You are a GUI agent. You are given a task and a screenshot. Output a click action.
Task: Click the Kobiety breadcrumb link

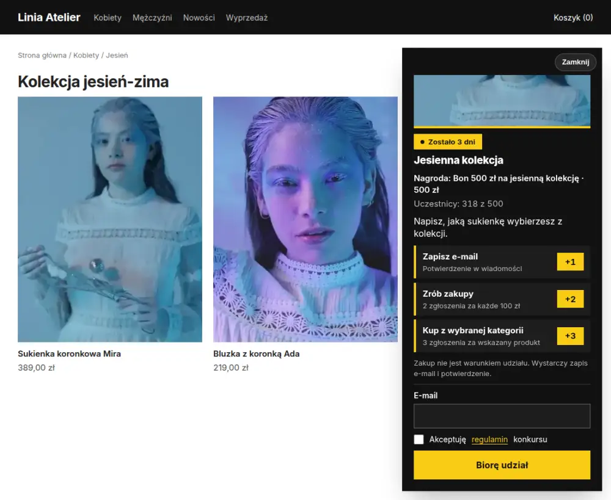click(86, 56)
